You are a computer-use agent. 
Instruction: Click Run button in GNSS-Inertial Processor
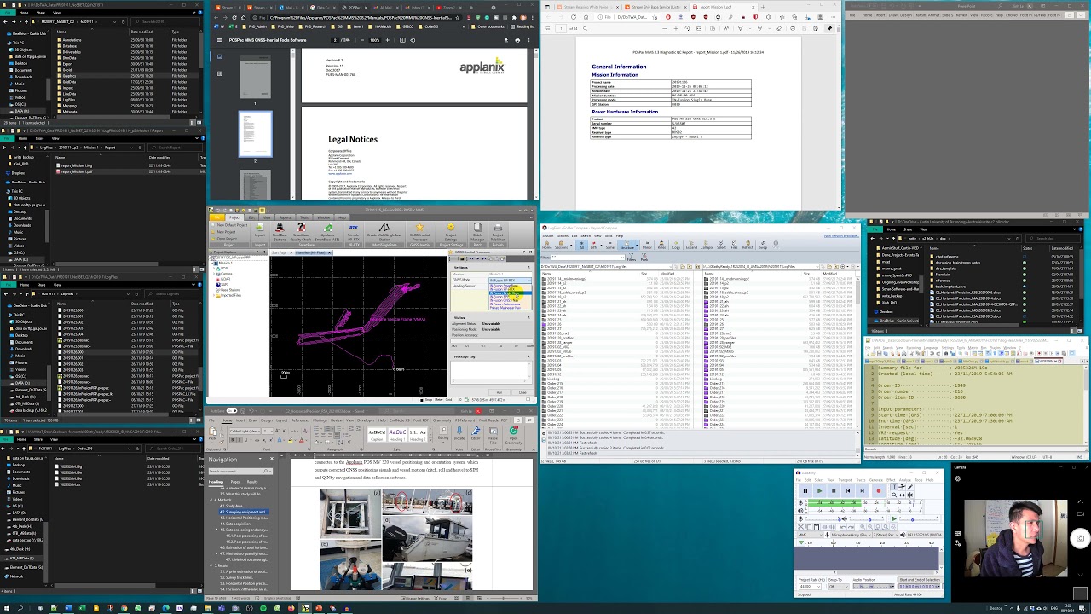pos(499,392)
